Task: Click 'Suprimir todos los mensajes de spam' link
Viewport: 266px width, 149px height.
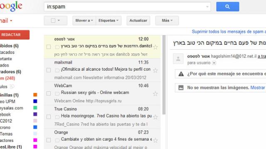Action: click(x=229, y=31)
